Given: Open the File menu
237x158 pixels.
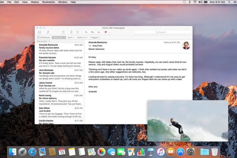Looking at the screenshot, I should pyautogui.click(x=9, y=2).
